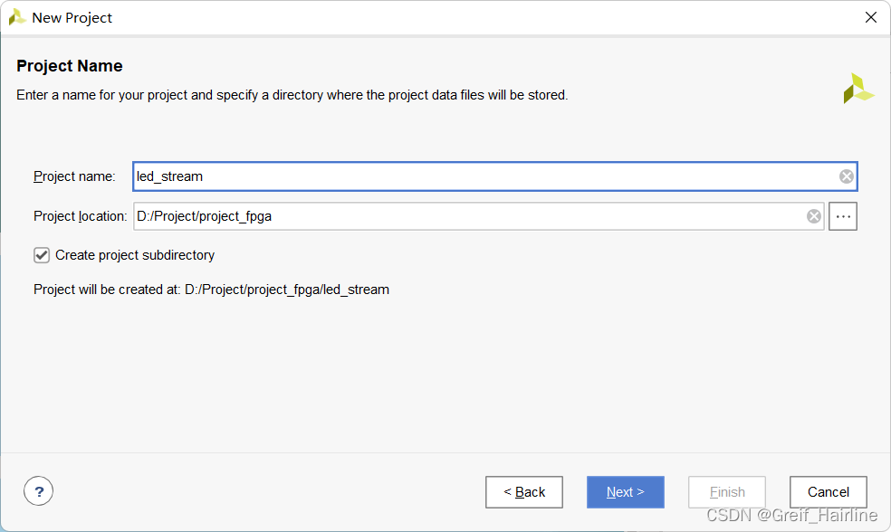Click the Vivado logo in title bar

[x=16, y=17]
